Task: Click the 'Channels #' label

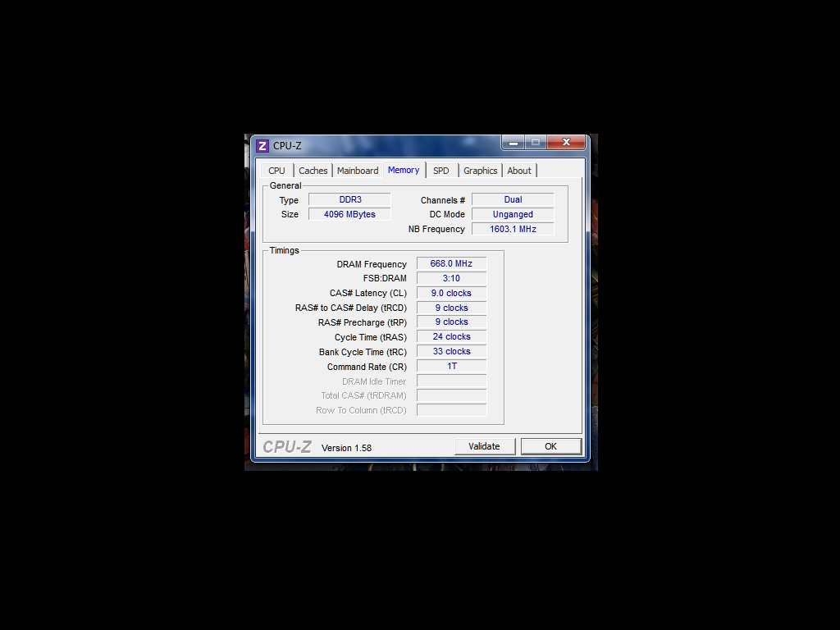Action: coord(443,200)
